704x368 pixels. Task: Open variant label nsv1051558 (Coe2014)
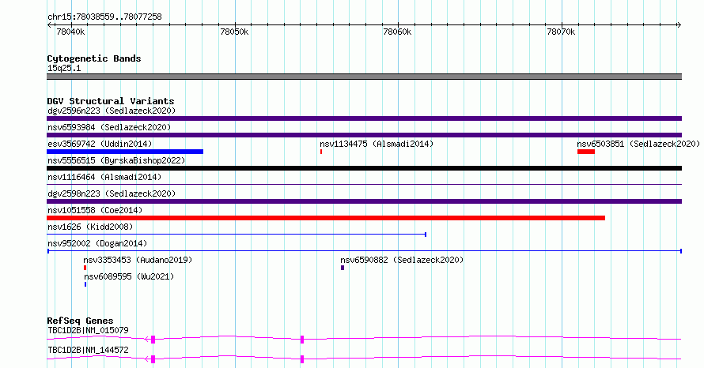coord(95,210)
